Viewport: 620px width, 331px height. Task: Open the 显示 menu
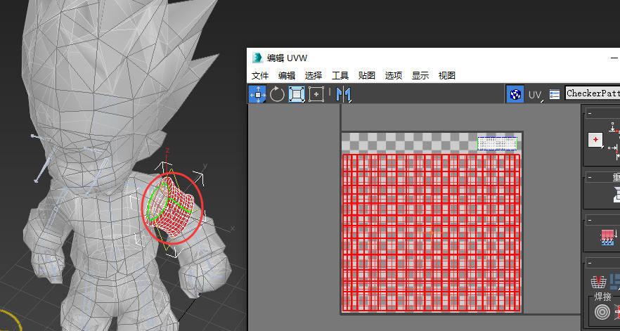[x=420, y=75]
